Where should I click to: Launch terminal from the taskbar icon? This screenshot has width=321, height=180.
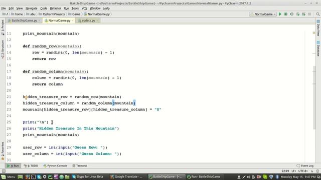pyautogui.click(x=33, y=176)
